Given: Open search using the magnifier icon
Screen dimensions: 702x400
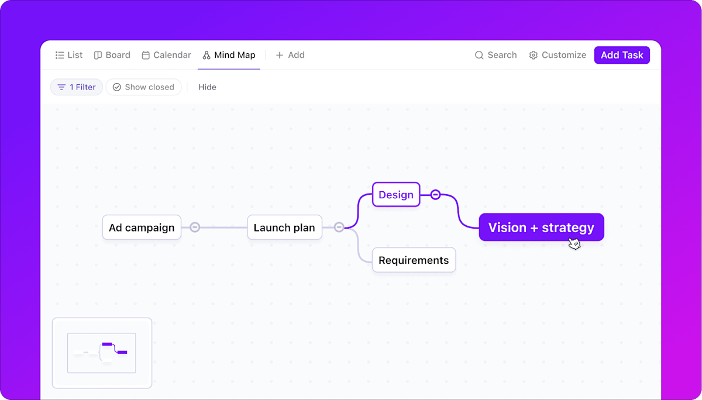Looking at the screenshot, I should click(480, 55).
